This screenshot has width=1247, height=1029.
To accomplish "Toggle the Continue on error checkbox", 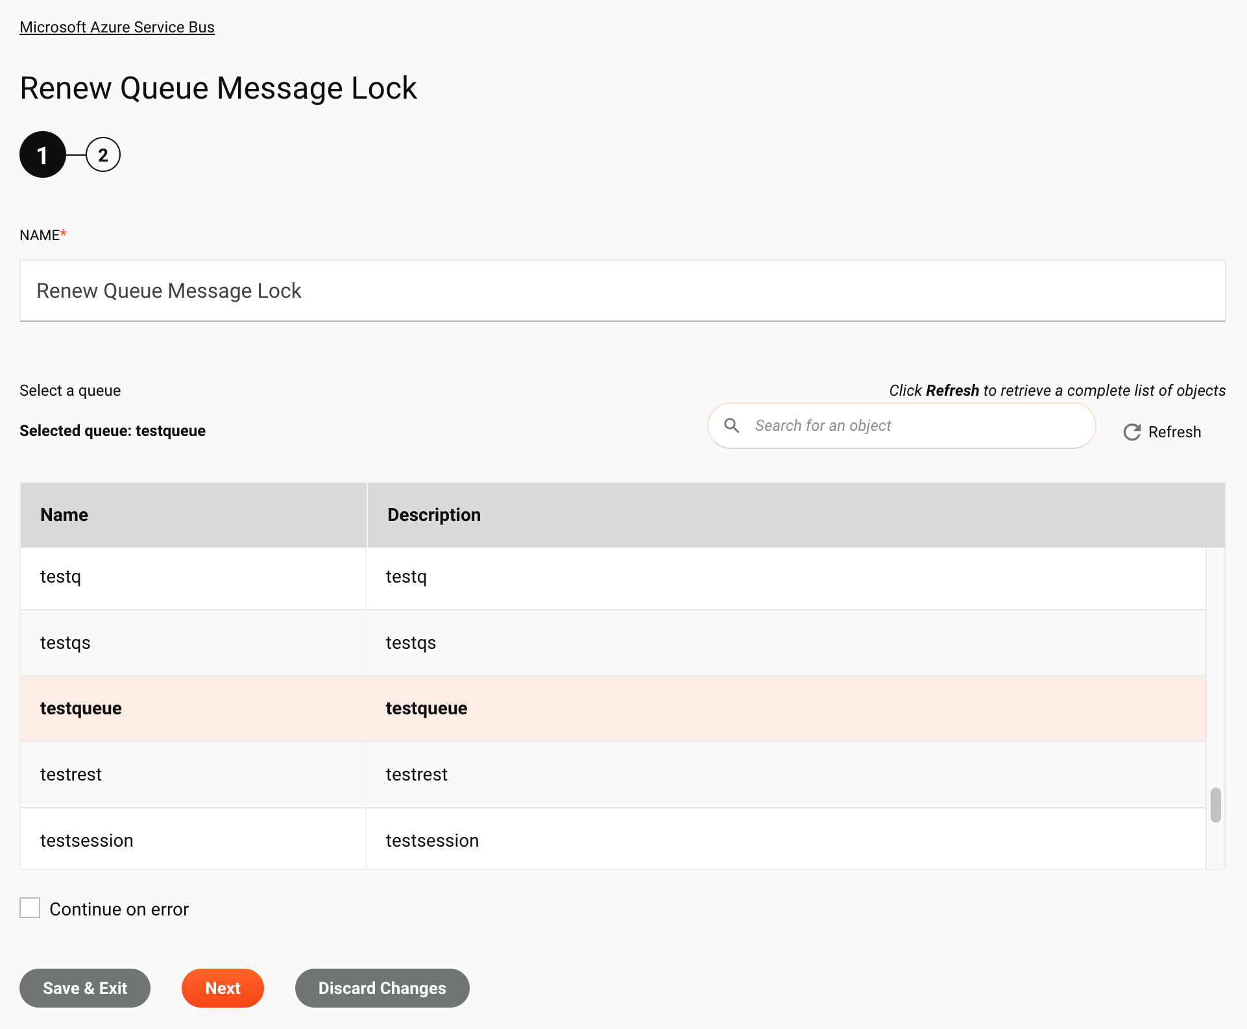I will coord(30,909).
